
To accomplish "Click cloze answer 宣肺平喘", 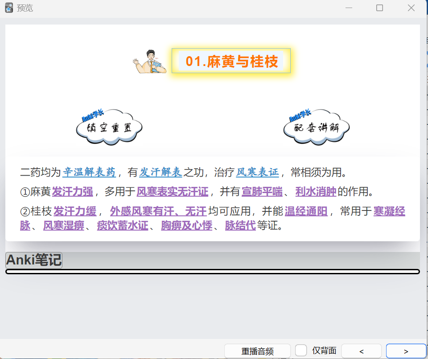I will coord(262,192).
